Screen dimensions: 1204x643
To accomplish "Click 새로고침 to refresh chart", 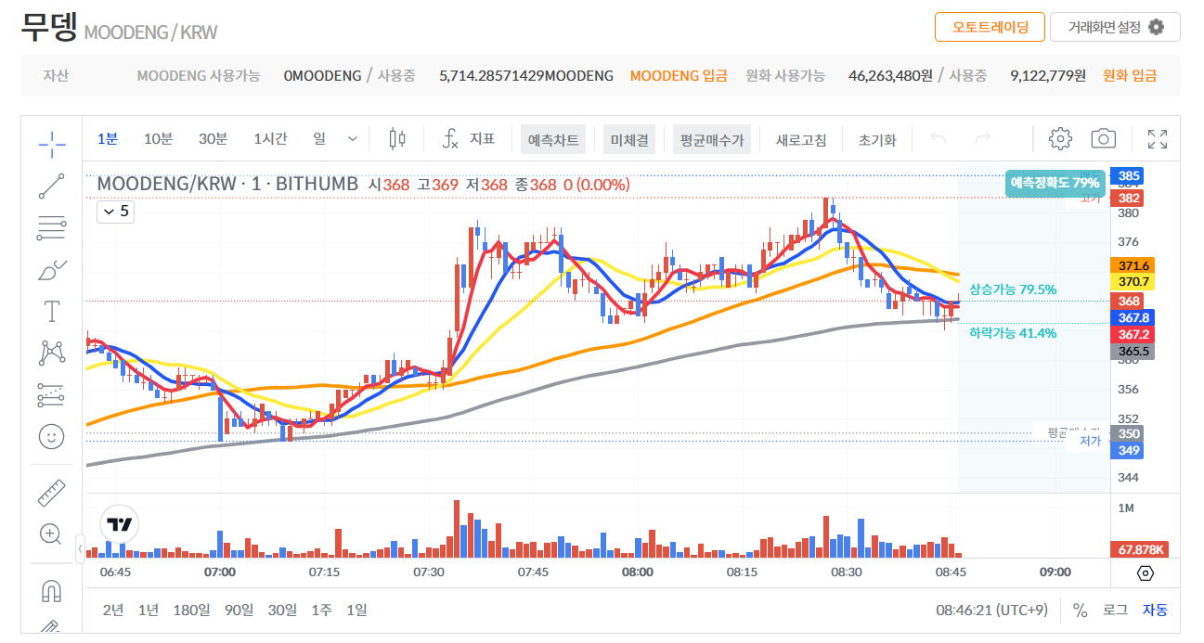I will point(801,140).
